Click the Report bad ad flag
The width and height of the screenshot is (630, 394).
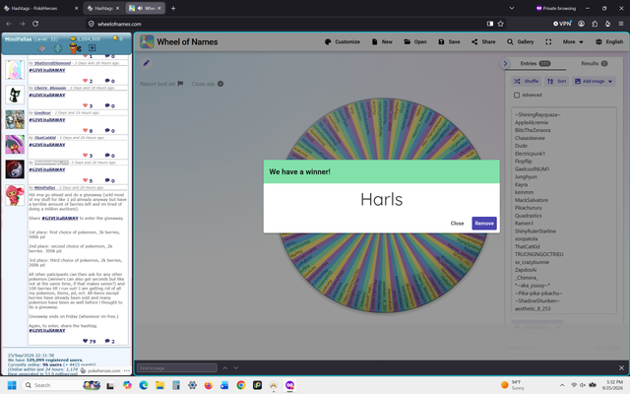pyautogui.click(x=180, y=84)
